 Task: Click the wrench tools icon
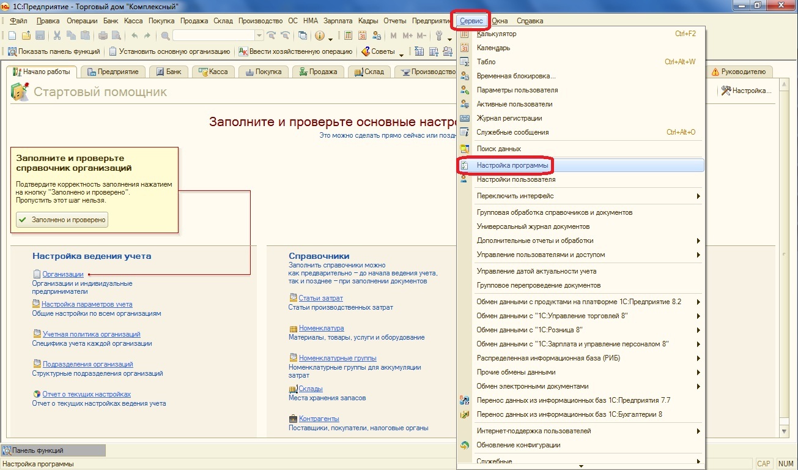[x=438, y=35]
